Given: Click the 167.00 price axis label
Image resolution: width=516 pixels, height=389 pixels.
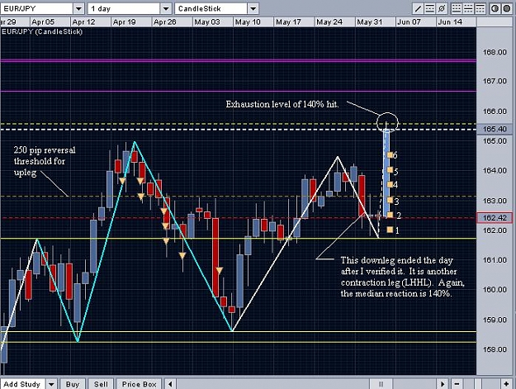Looking at the screenshot, I should (x=495, y=81).
